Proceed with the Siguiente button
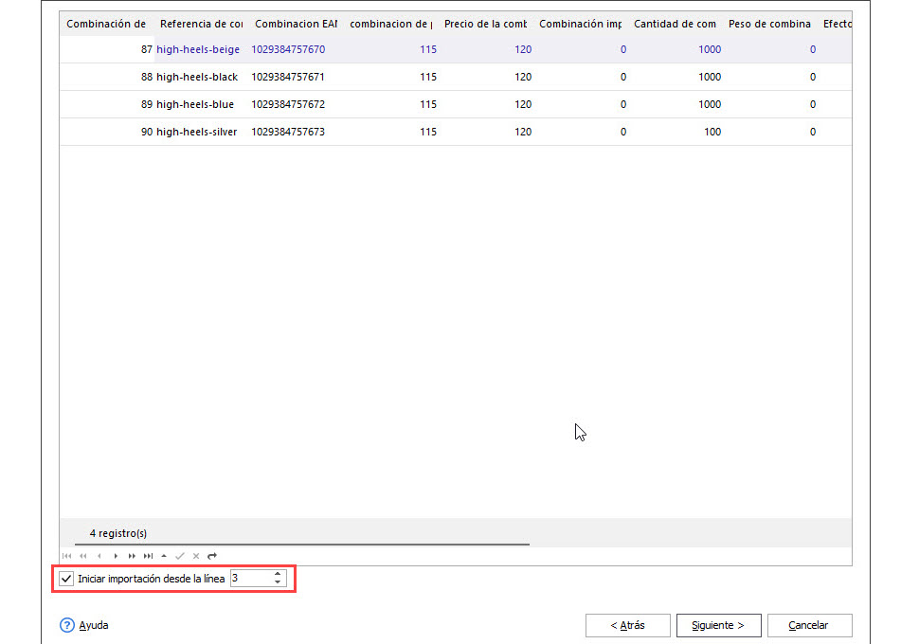Image resolution: width=919 pixels, height=644 pixels. coord(718,625)
